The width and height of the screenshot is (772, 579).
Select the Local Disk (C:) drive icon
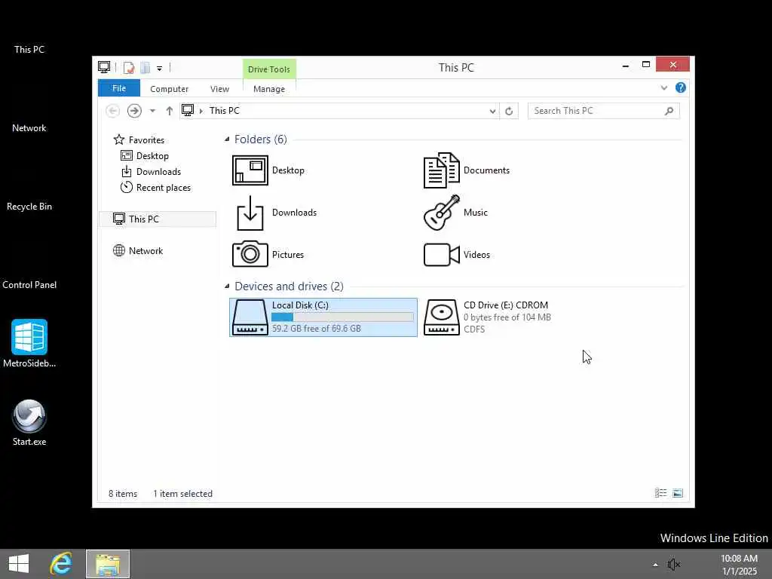(250, 317)
